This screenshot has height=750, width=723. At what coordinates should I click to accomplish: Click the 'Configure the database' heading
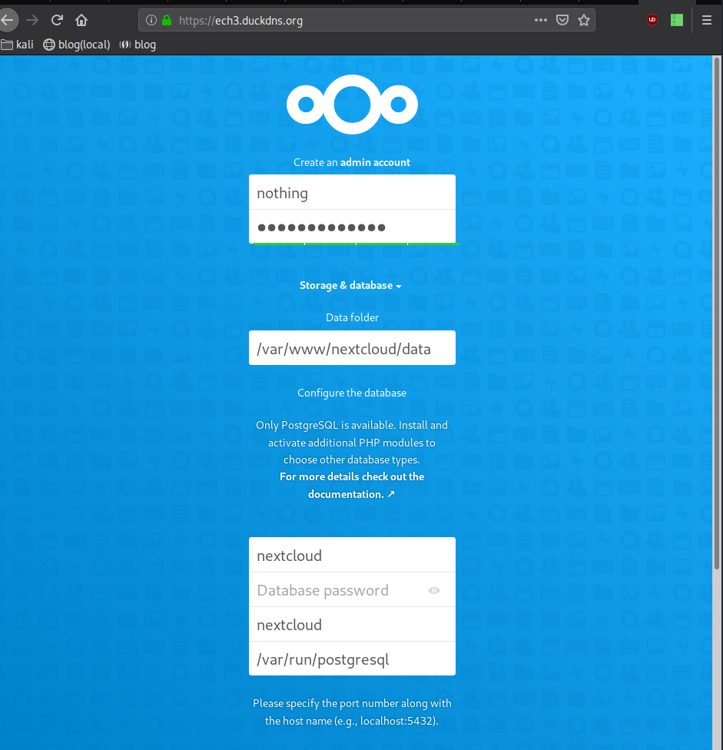click(x=352, y=393)
